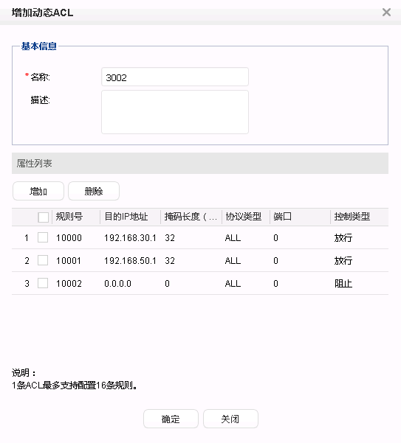Click the 掩码长度 column header
This screenshot has width=401, height=443.
[x=191, y=217]
